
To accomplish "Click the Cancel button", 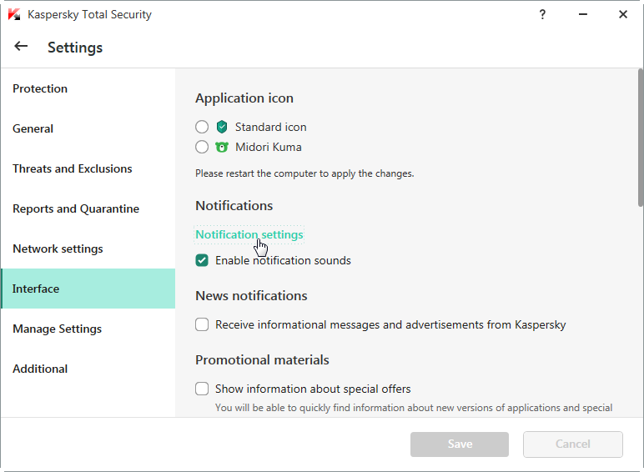I will [572, 444].
